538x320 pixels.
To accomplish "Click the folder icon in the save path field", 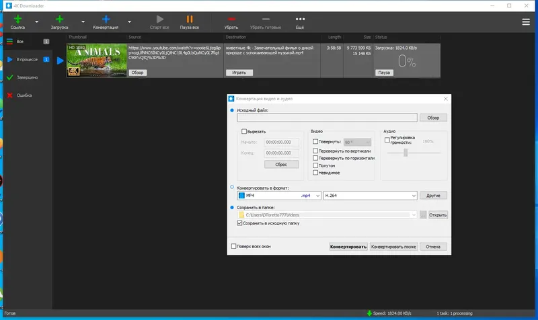I will [241, 214].
